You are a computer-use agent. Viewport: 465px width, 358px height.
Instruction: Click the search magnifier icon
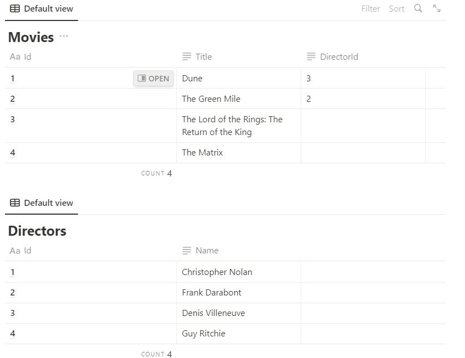pyautogui.click(x=418, y=8)
